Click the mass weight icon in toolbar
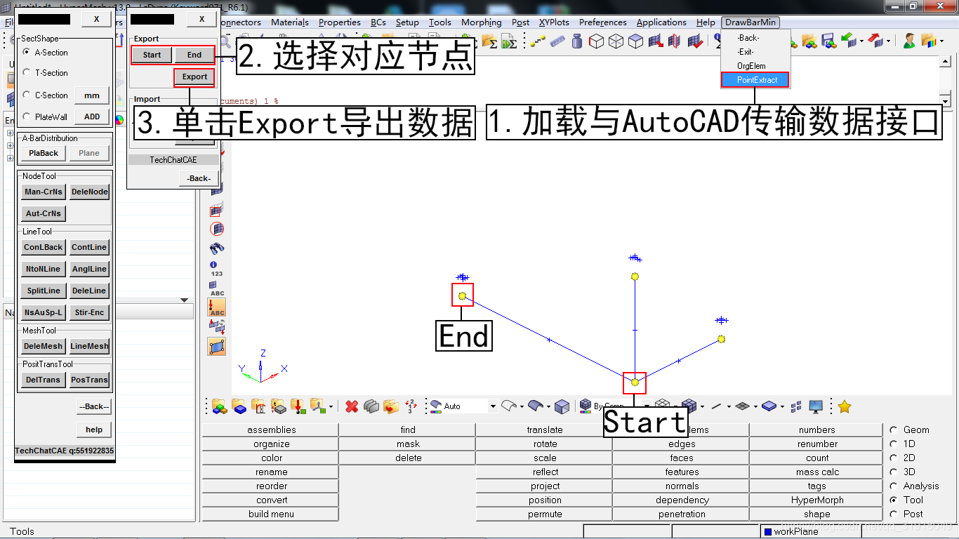The image size is (959, 539). [577, 41]
